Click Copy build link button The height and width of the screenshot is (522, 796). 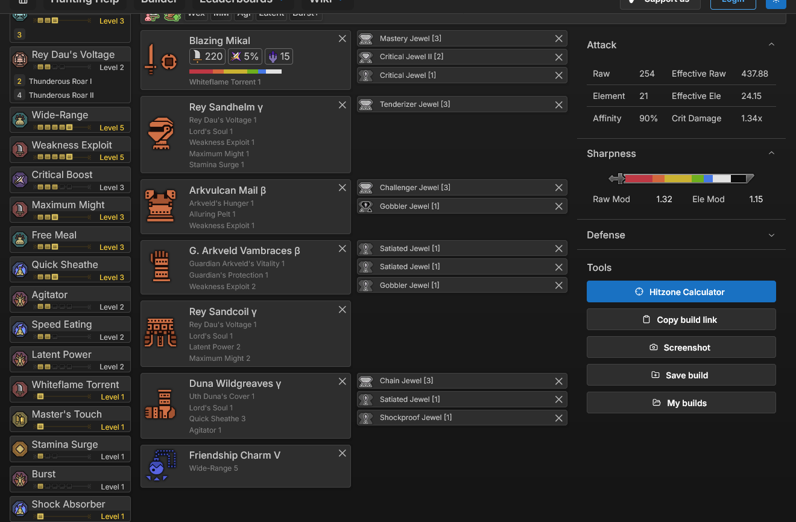(681, 319)
